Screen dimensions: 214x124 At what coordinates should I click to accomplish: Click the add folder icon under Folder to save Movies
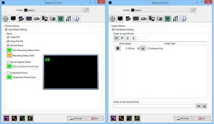tap(117, 38)
